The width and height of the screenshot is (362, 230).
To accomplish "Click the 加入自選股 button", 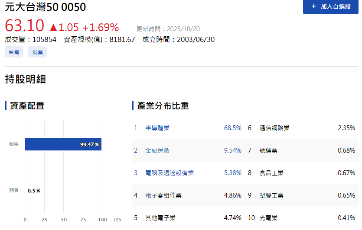I will coord(330,7).
